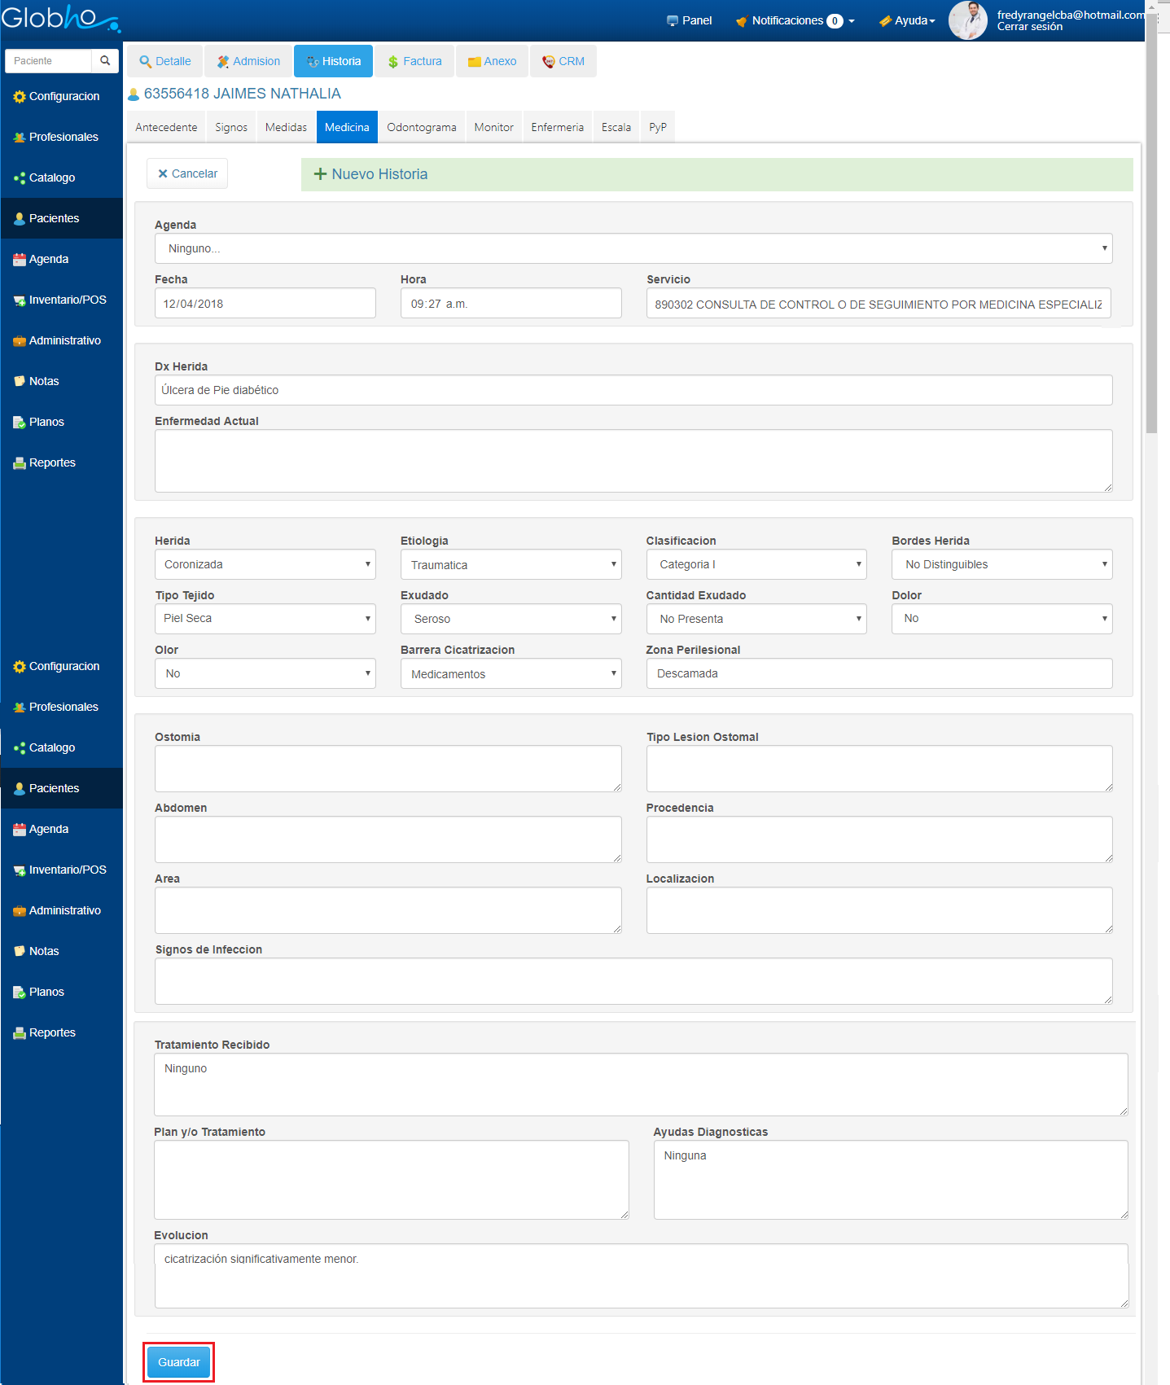Open the Detalle tab with magnifier
The height and width of the screenshot is (1385, 1170).
coord(165,62)
